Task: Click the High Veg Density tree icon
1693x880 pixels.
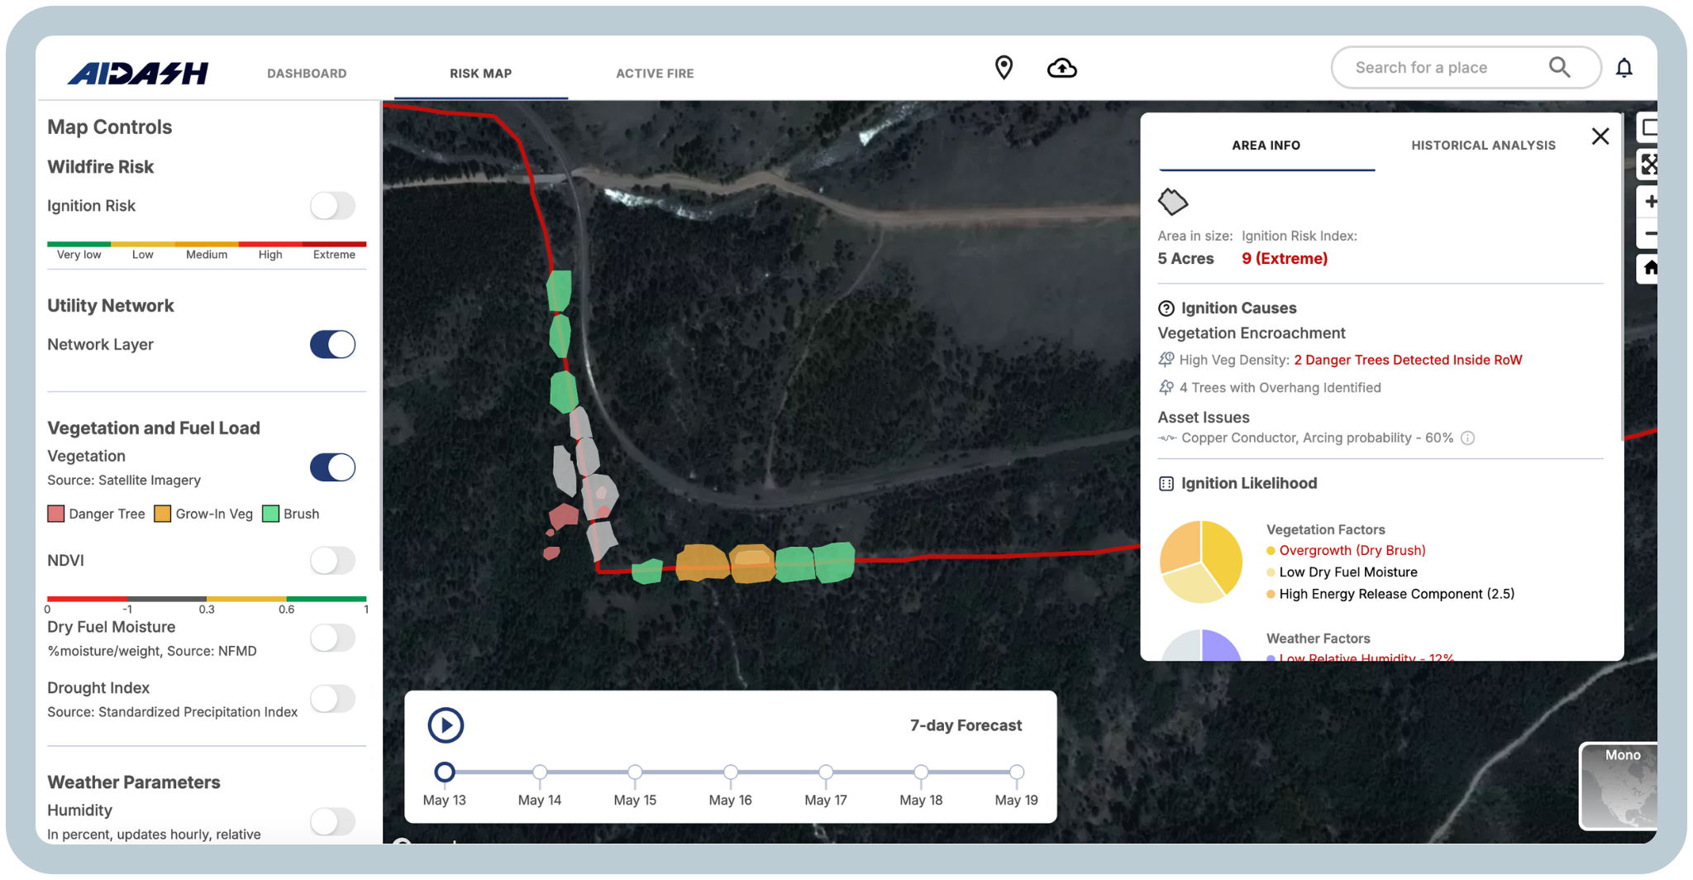Action: 1166,360
